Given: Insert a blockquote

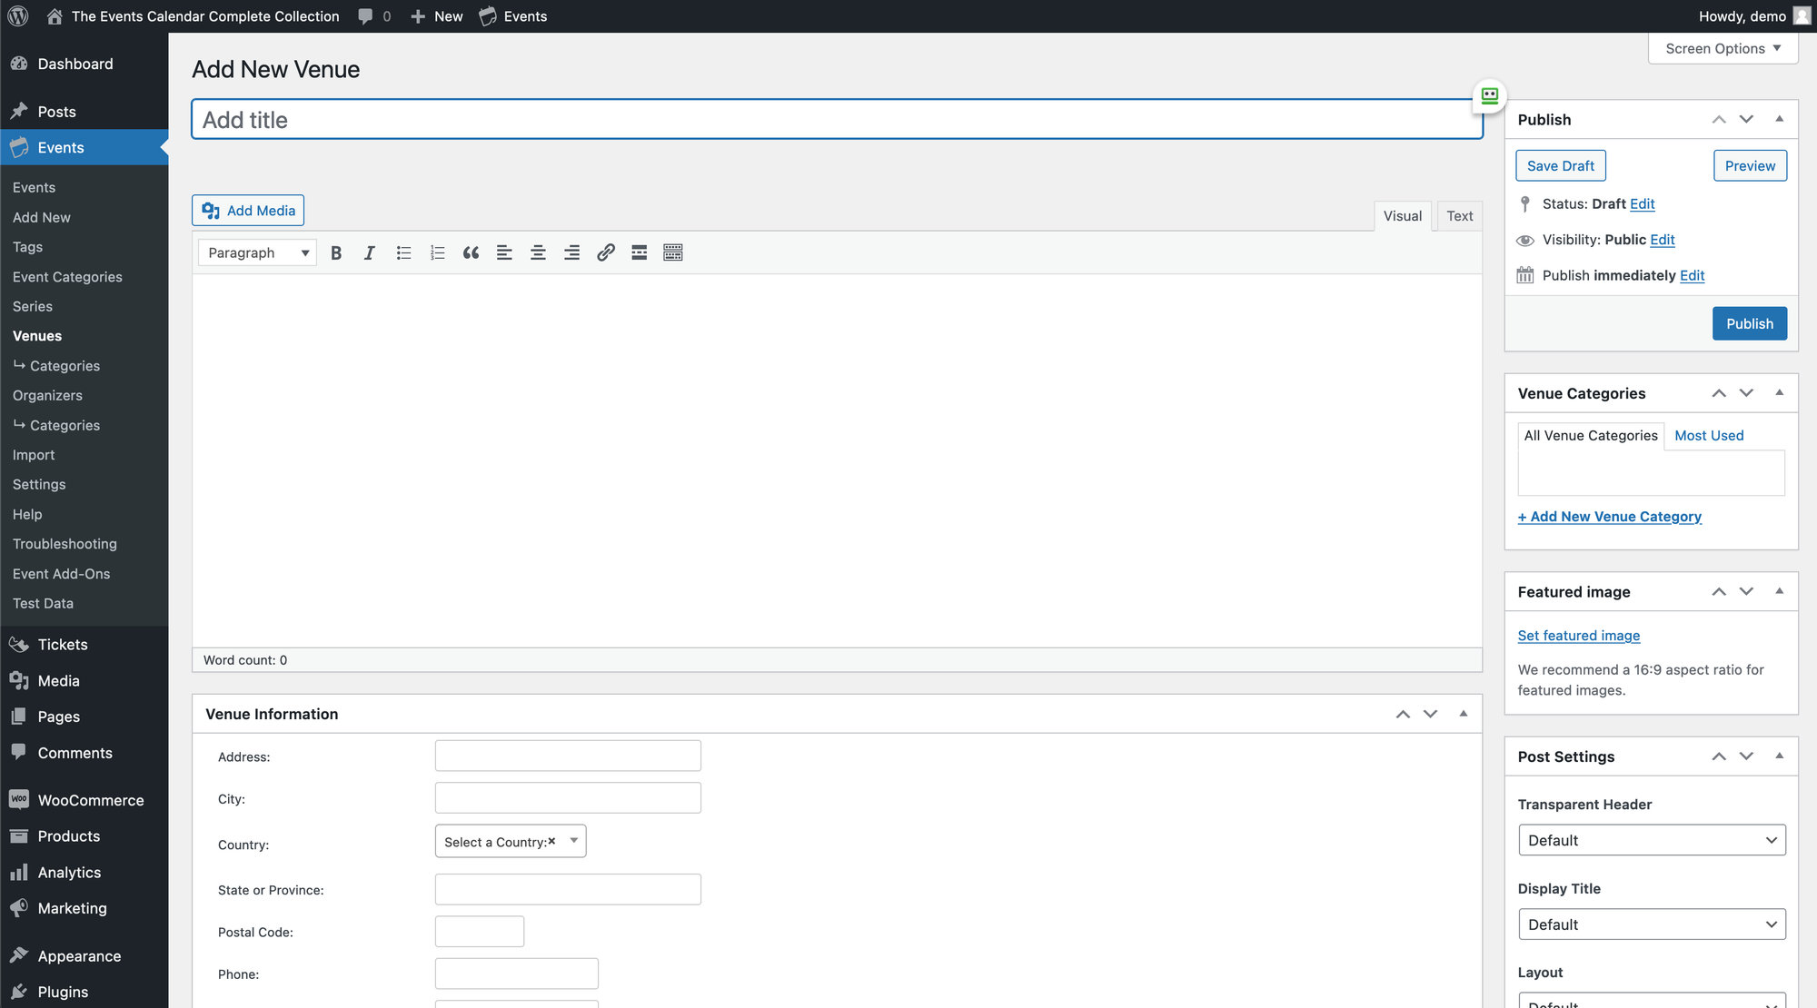Looking at the screenshot, I should click(x=471, y=252).
